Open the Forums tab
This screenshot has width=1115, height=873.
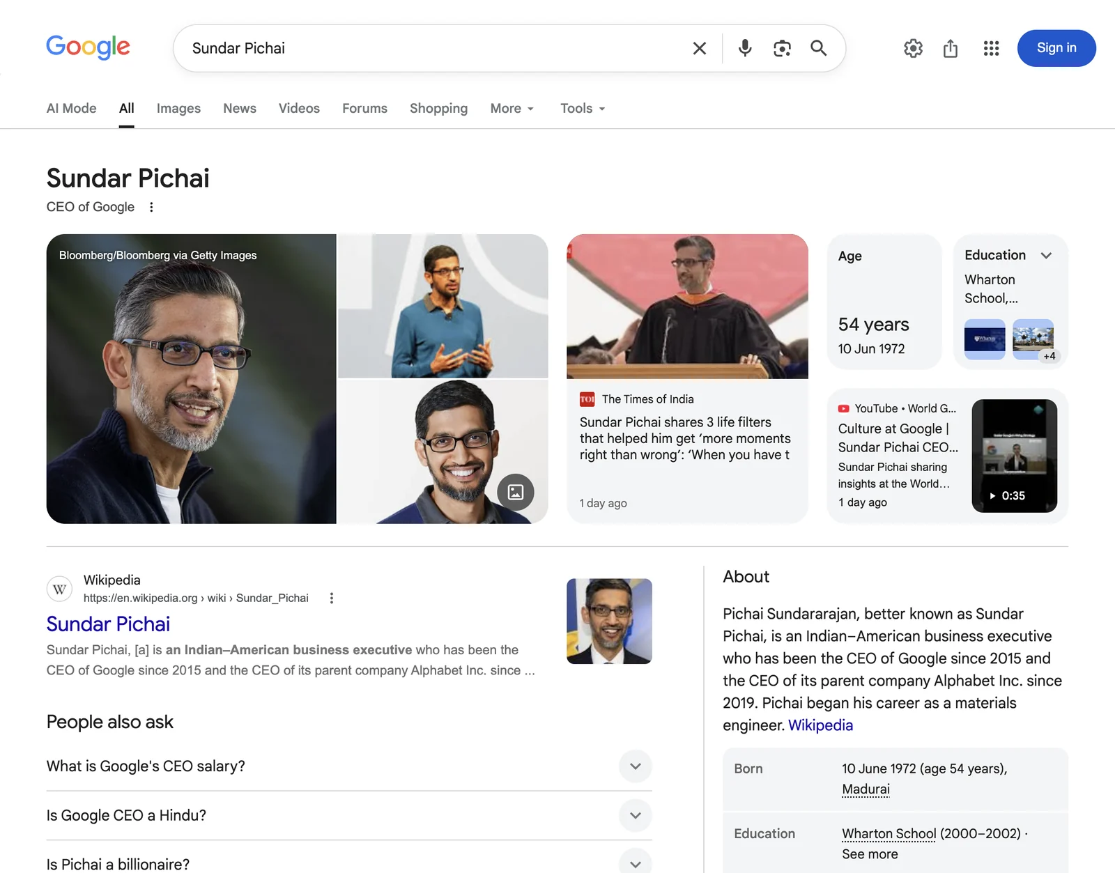(x=364, y=108)
